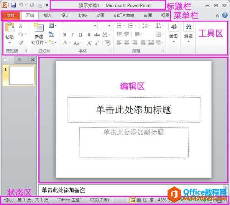The width and height of the screenshot is (230, 205).
Task: Open the character spacing AV button
Action: coord(106,35)
